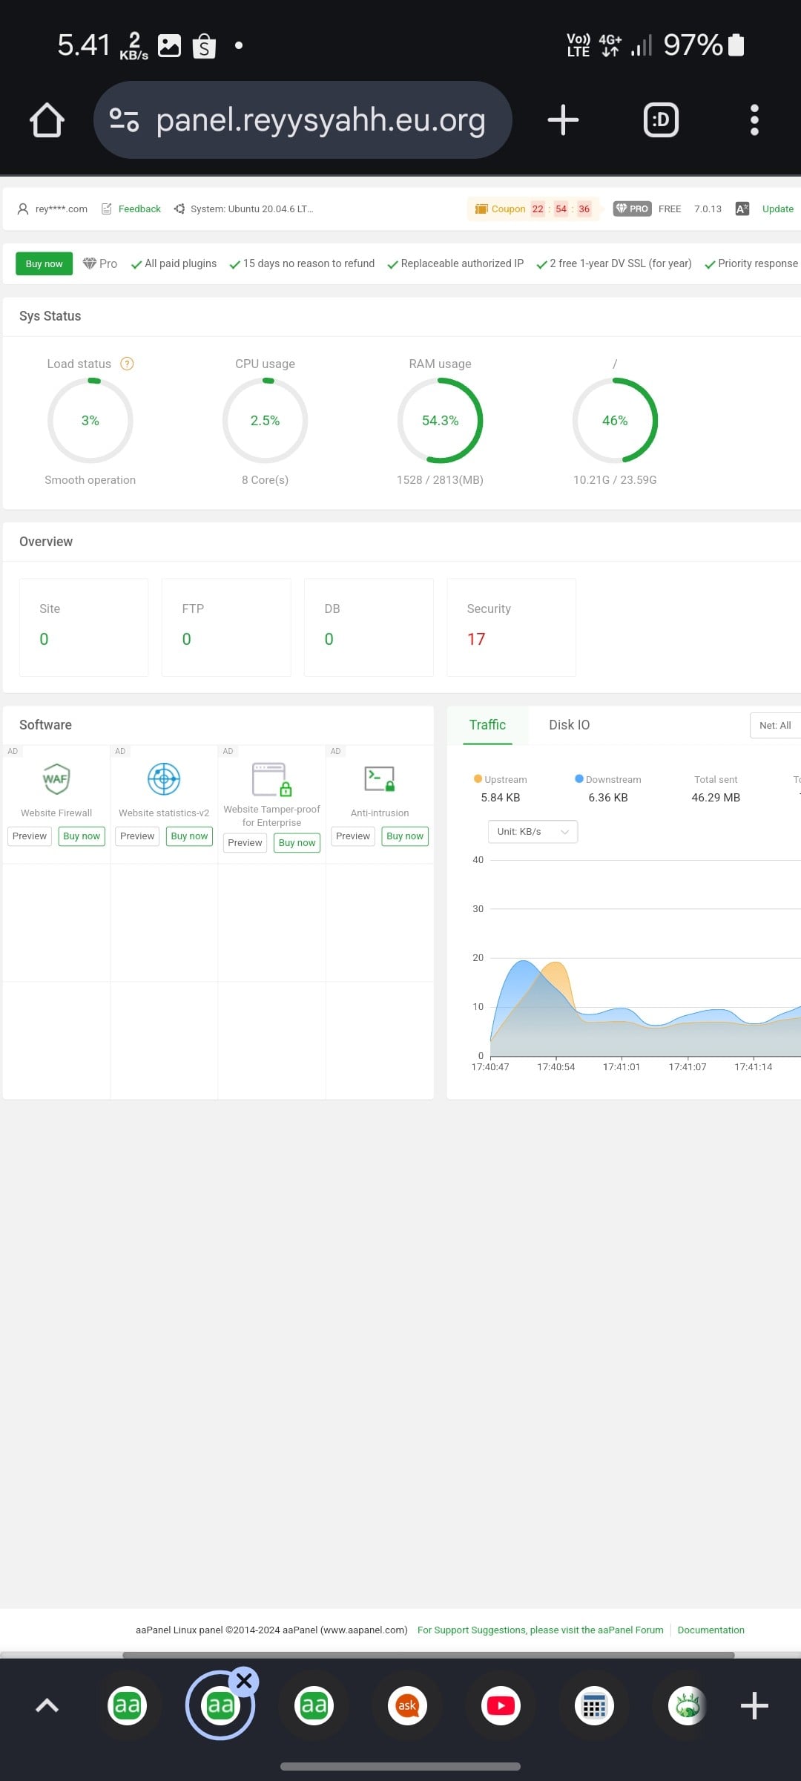Click the Anti-intrusion terminal icon
The image size is (801, 1781).
click(380, 779)
